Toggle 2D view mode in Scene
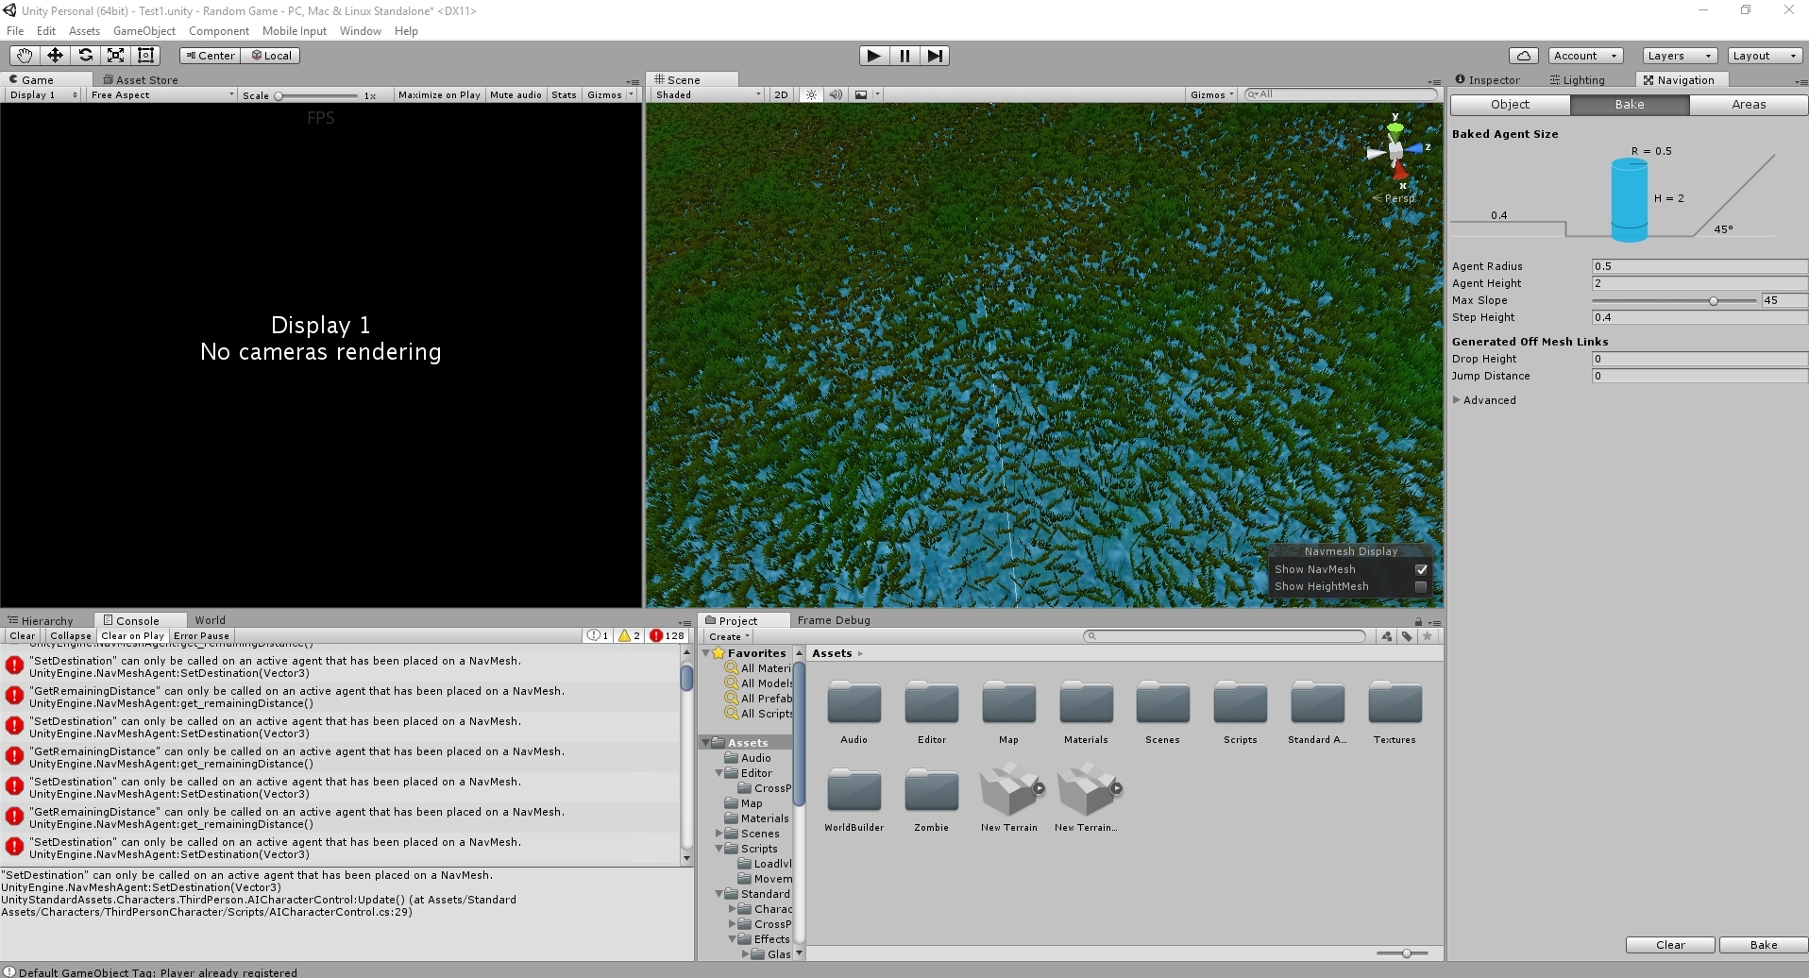This screenshot has height=978, width=1809. coord(781,94)
